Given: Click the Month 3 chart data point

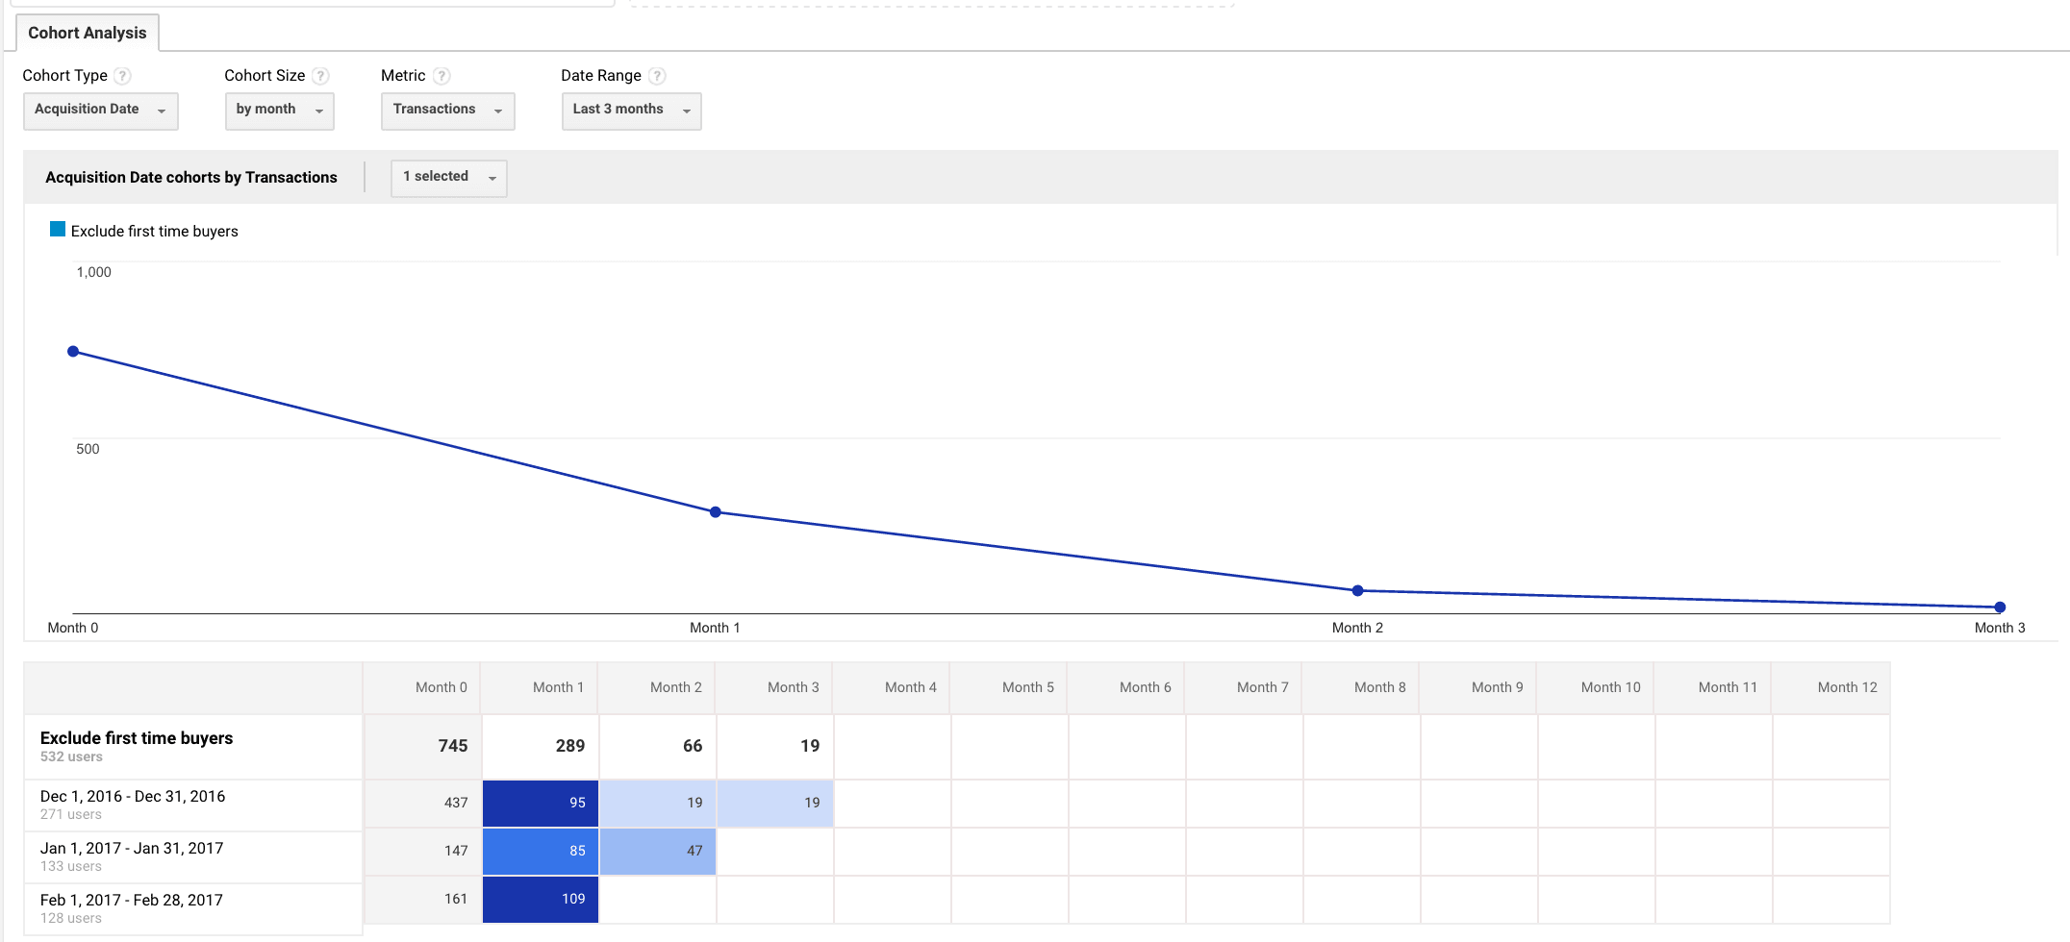Looking at the screenshot, I should [x=2000, y=607].
